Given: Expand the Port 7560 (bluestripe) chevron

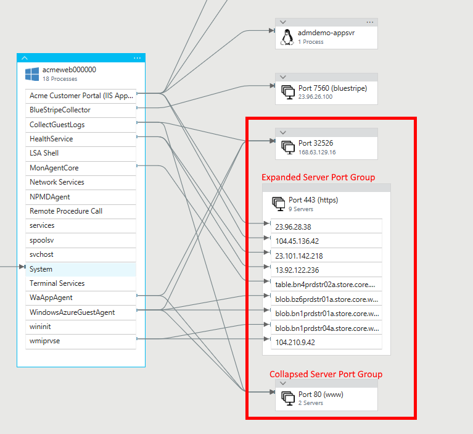Looking at the screenshot, I should 282,77.
